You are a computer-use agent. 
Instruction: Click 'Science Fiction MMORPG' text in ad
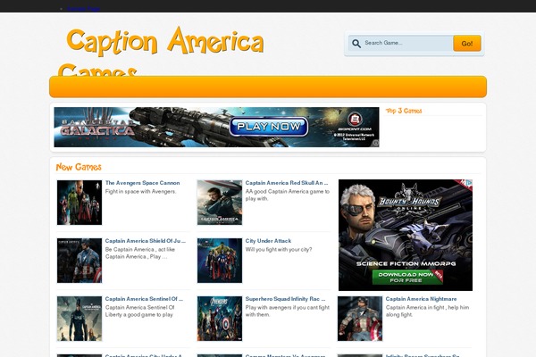tap(406, 264)
